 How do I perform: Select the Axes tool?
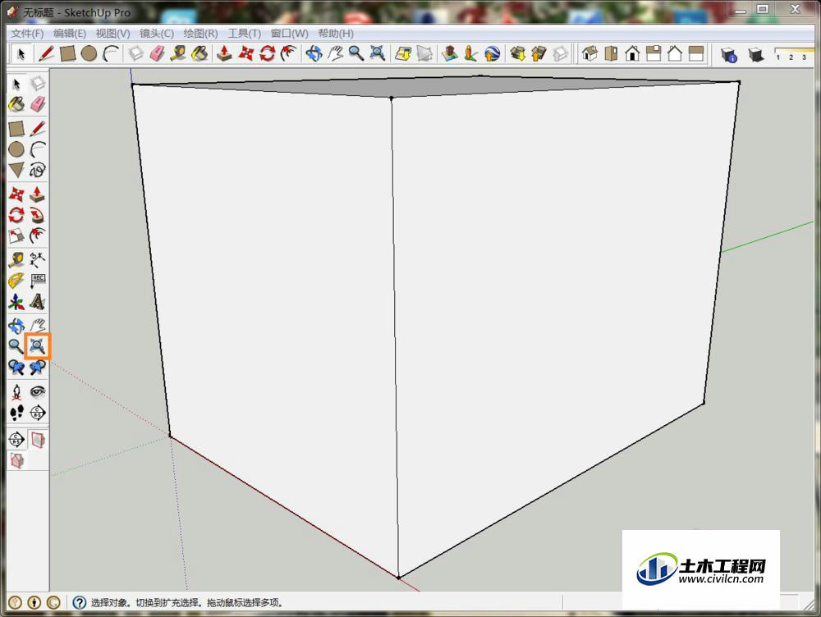tap(16, 302)
